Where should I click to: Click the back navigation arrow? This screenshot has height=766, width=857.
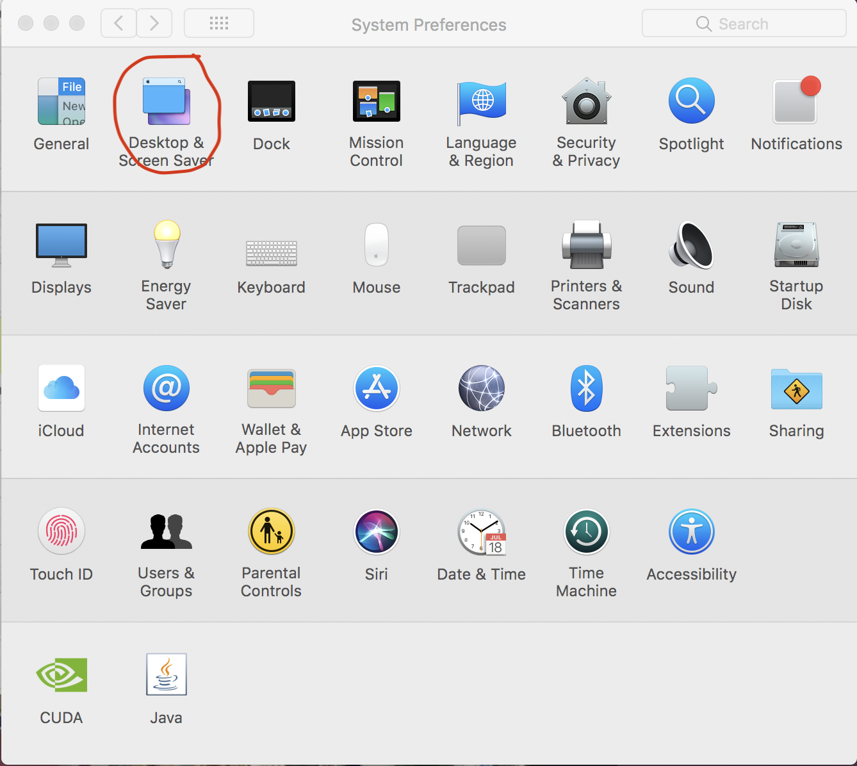118,24
